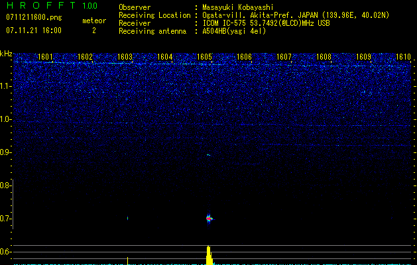Select the 1607 time marker
Viewport: 417px width, 265px height.
[284, 57]
